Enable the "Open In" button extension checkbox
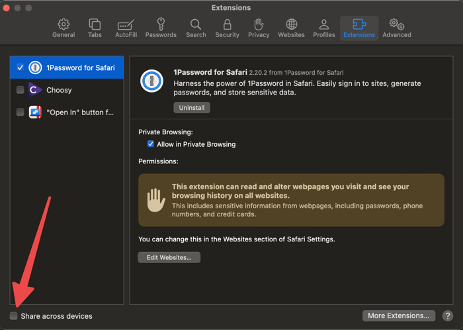Screen dimensions: 463x330 click(21, 112)
